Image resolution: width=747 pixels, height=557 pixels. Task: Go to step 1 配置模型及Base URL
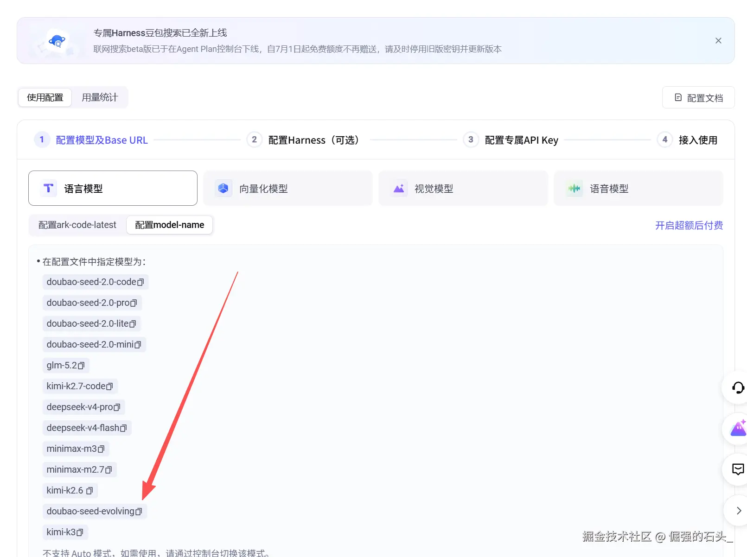(91, 140)
